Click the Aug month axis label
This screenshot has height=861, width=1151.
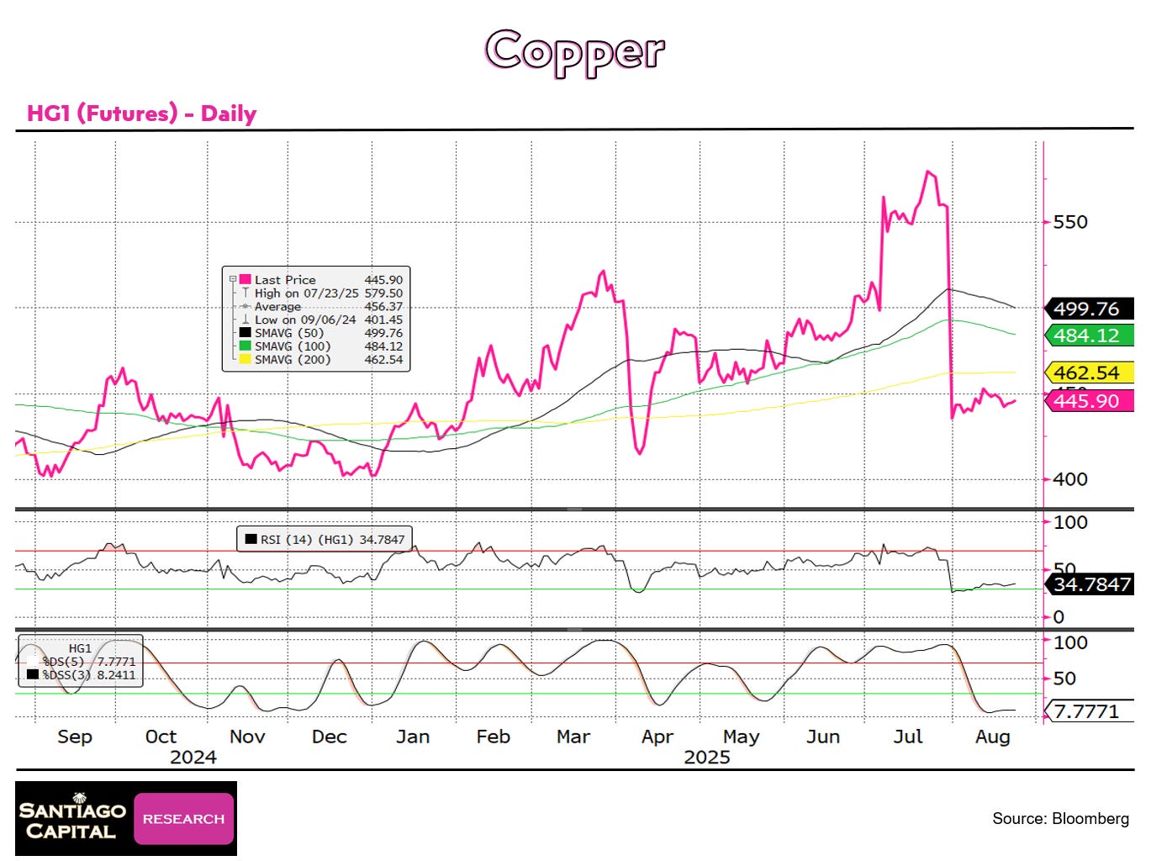[992, 737]
